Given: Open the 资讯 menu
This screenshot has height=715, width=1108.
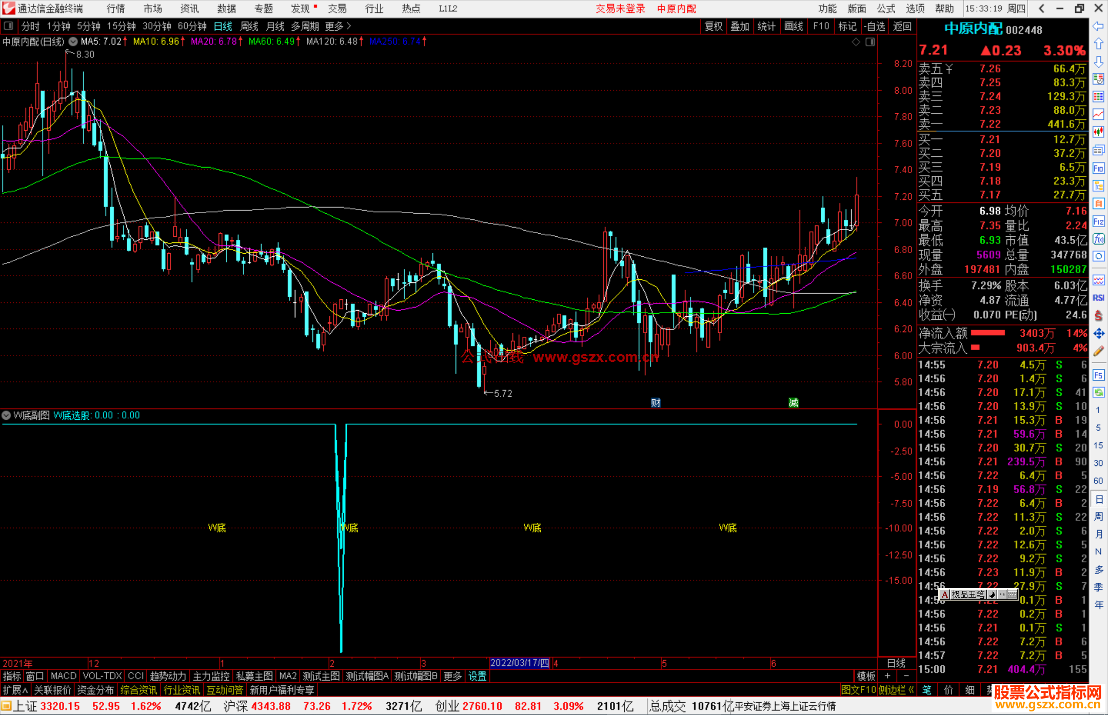Looking at the screenshot, I should (x=190, y=9).
